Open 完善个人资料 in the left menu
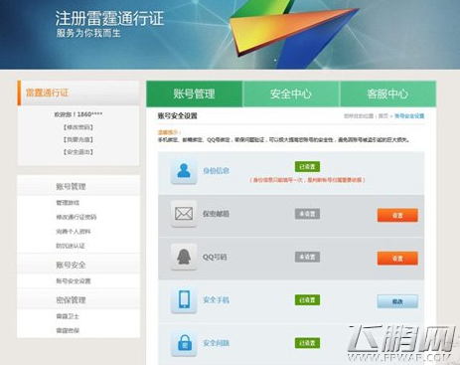 point(74,232)
